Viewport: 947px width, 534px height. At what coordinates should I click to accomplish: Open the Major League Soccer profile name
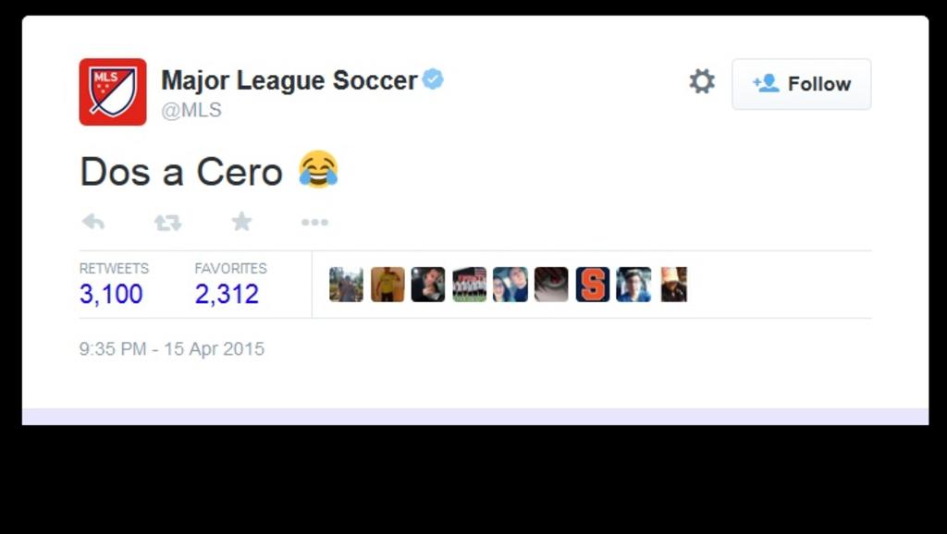click(289, 80)
